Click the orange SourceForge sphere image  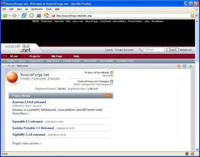[12, 77]
